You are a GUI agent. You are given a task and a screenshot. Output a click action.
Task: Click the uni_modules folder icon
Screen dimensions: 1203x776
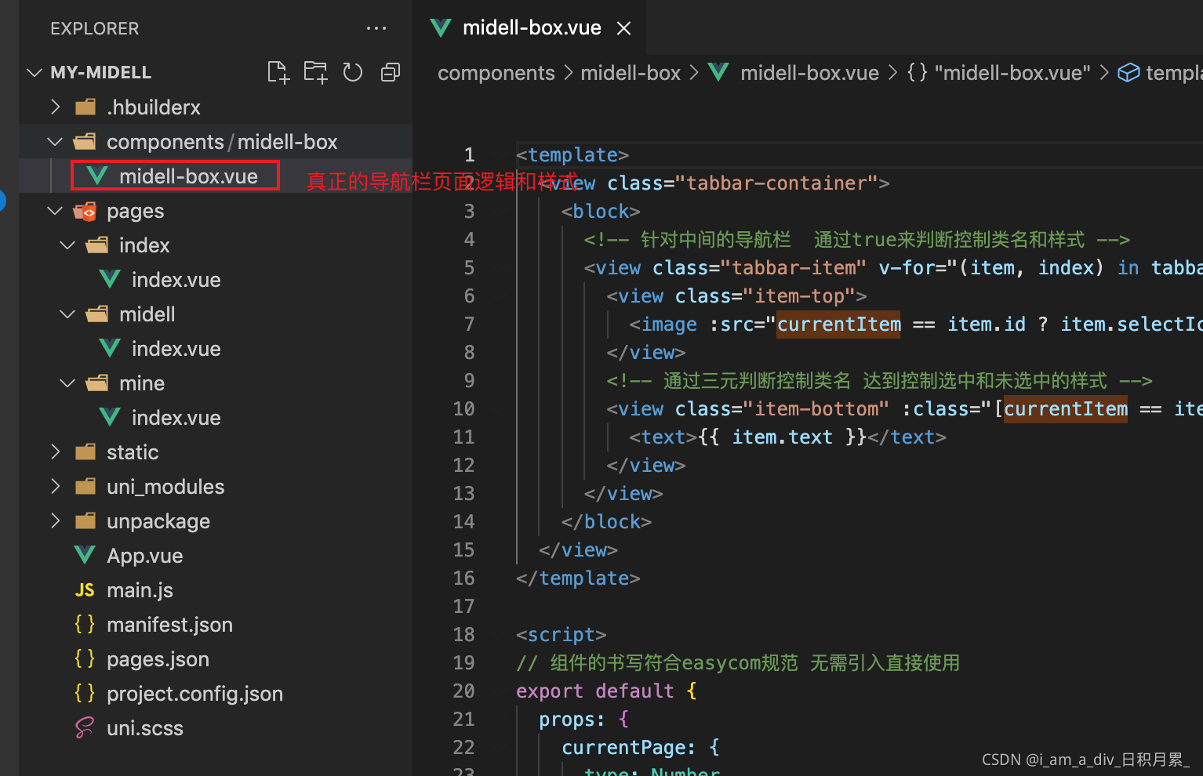[x=85, y=487]
